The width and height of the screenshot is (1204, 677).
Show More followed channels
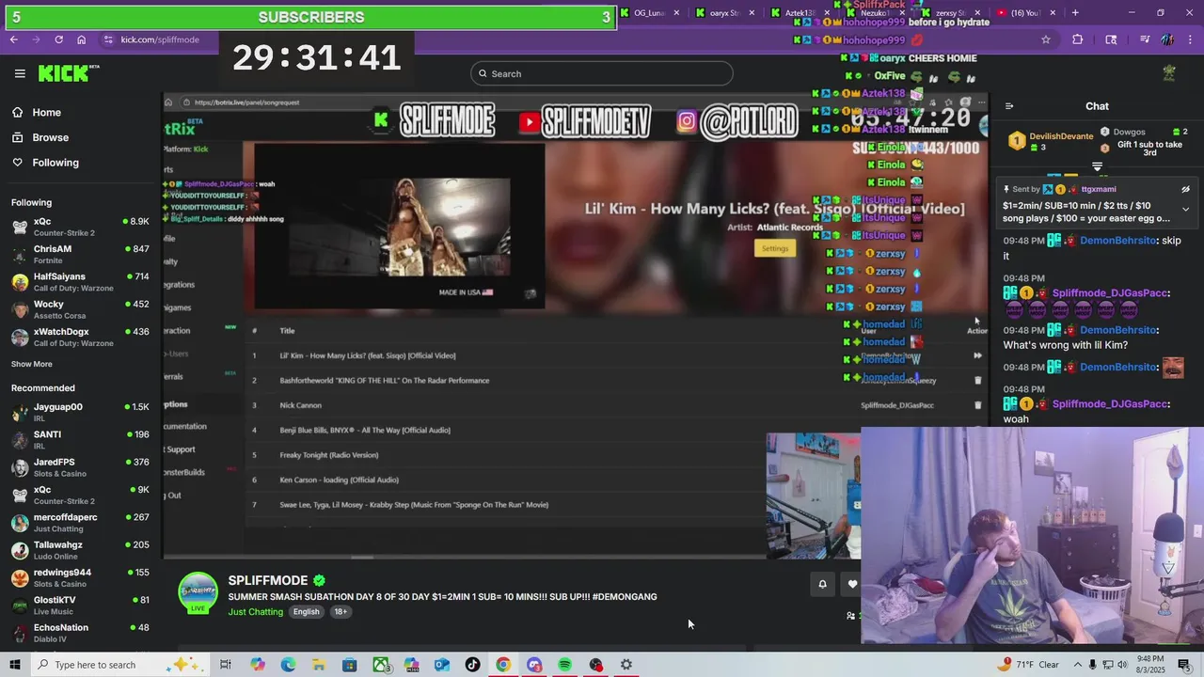pyautogui.click(x=32, y=364)
